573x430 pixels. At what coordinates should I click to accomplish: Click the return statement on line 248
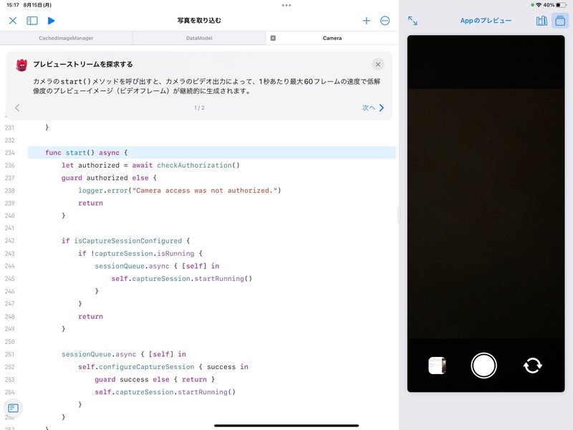click(90, 316)
